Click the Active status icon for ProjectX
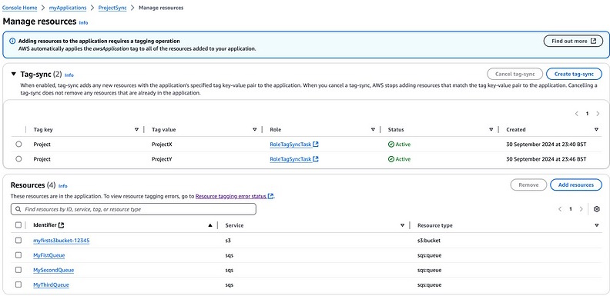Screen dimensions: 610x296 (x=391, y=144)
